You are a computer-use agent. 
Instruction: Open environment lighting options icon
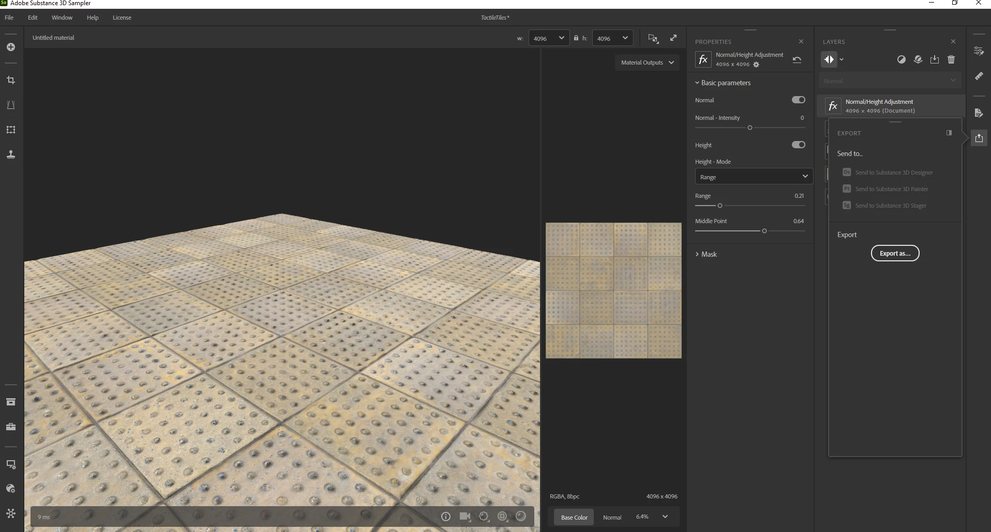click(484, 517)
